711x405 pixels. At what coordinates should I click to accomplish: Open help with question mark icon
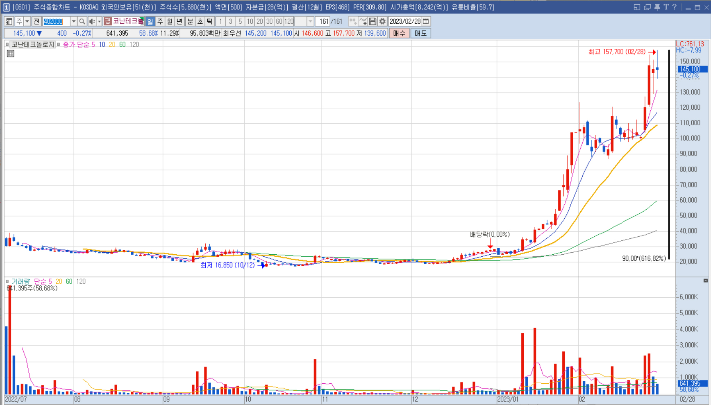pos(675,7)
